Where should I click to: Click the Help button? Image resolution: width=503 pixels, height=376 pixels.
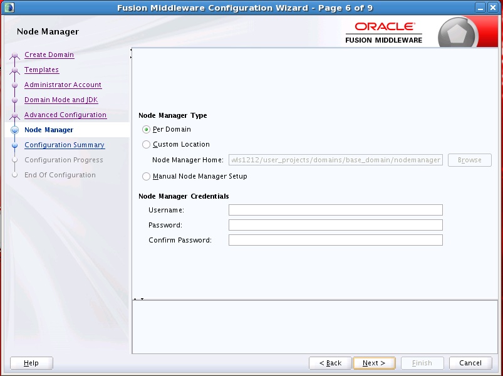point(31,363)
